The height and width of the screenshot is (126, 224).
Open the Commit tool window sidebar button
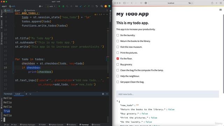point(1,24)
